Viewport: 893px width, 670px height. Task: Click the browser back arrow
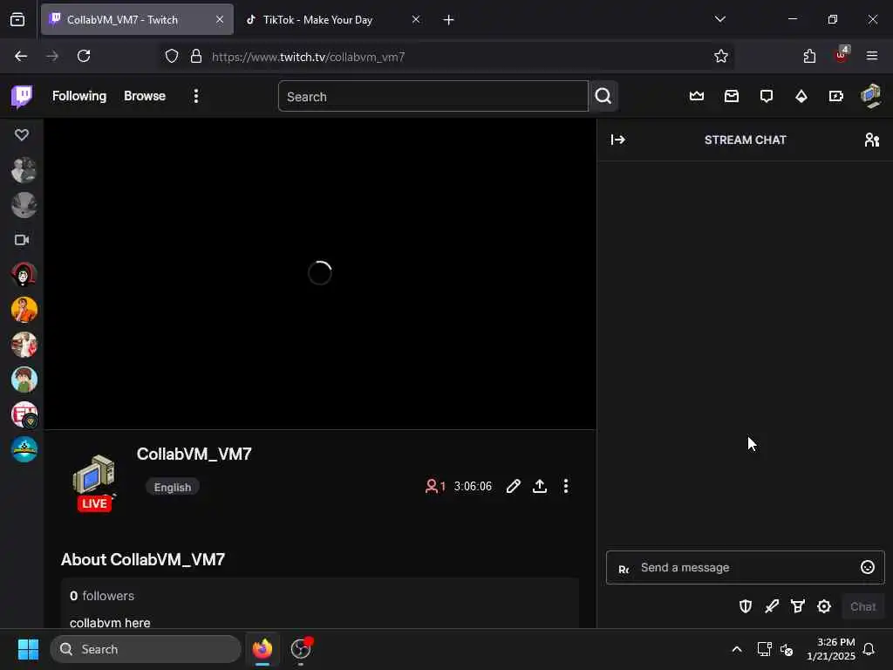21,56
